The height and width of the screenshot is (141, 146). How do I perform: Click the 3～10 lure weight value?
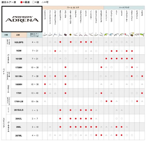point(35,127)
